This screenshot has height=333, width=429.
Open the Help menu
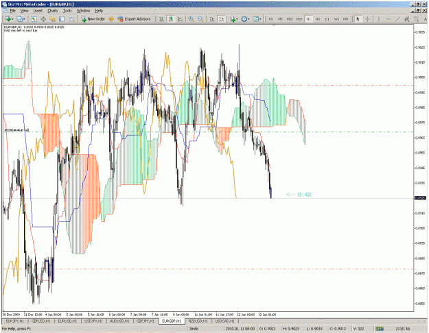pos(99,11)
